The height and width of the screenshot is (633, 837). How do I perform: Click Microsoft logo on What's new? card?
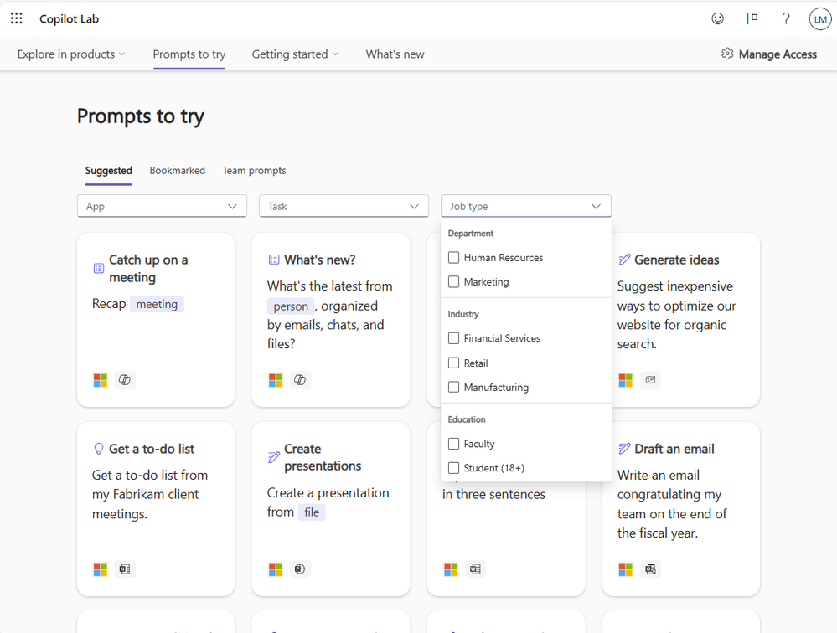[x=276, y=380]
